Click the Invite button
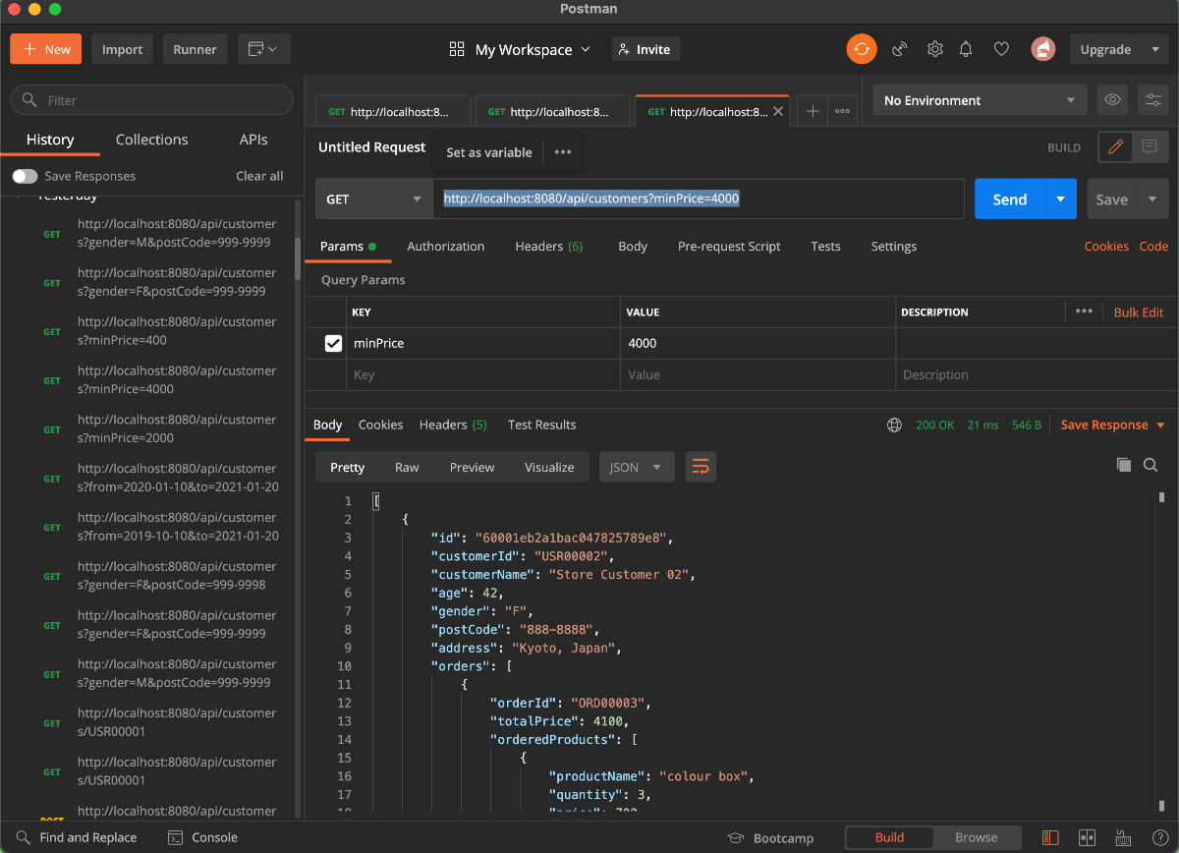 [x=646, y=49]
